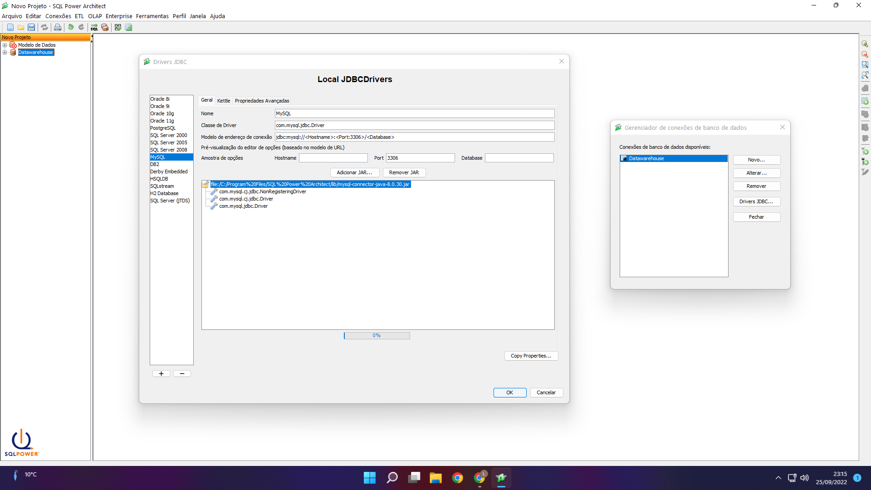Click the Hostname input field
The width and height of the screenshot is (871, 490).
point(333,158)
